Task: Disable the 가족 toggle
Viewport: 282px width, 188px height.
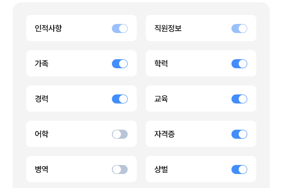Action: (120, 64)
